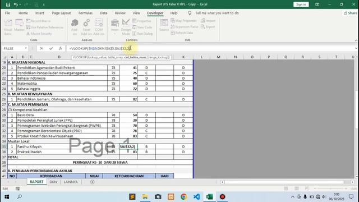This screenshot has width=359, height=202.
Task: Click Refresh Data in XML group
Action: (x=182, y=33)
